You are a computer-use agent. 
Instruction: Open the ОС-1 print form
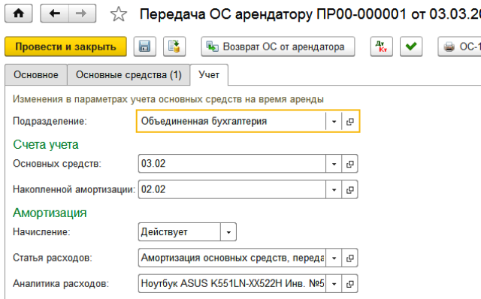[x=459, y=47]
